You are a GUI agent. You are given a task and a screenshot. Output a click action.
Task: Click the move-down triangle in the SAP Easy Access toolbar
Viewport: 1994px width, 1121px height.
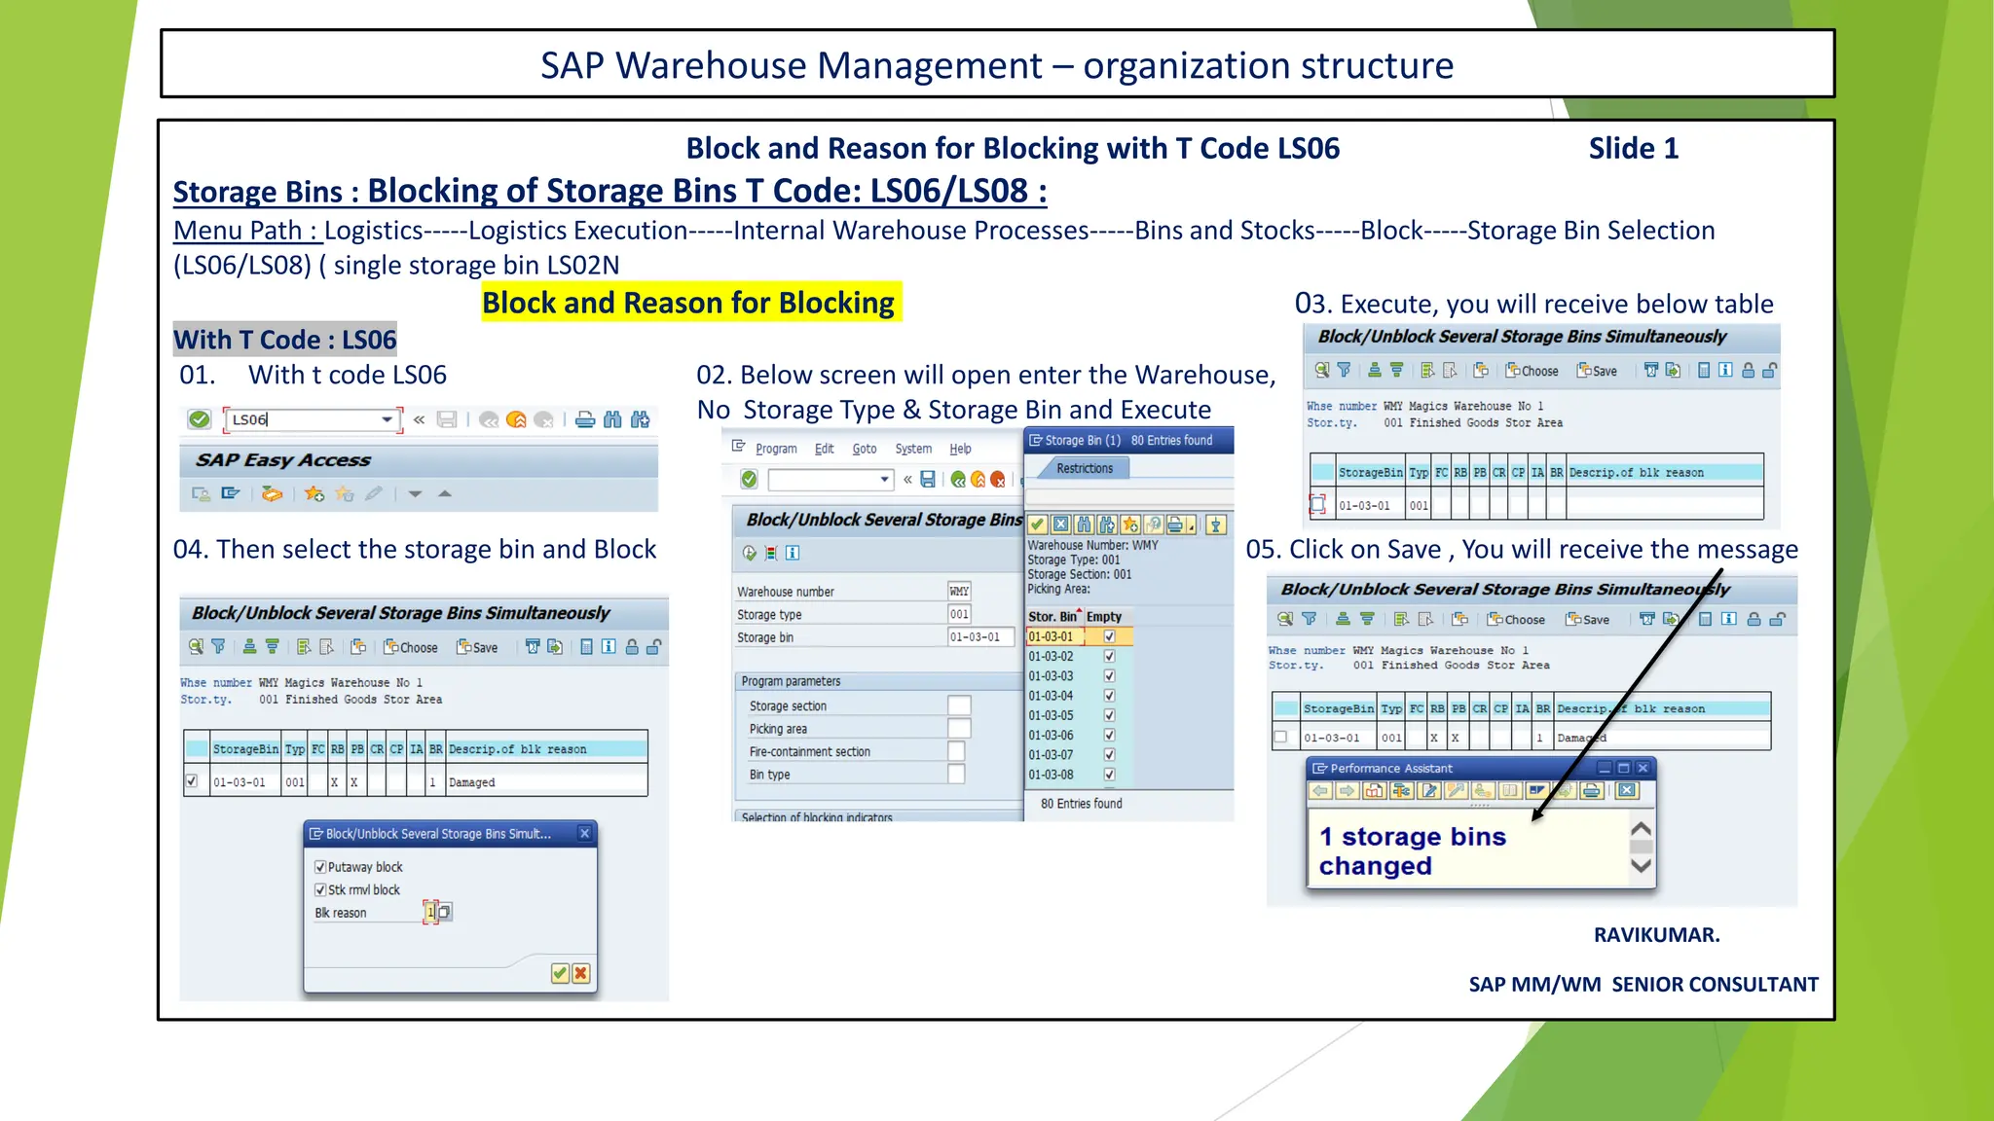tap(415, 494)
